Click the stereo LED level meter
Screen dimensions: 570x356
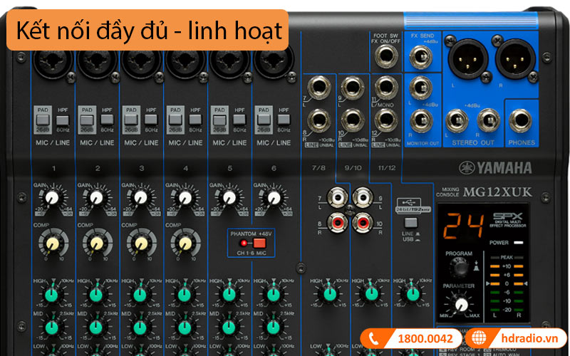507,287
